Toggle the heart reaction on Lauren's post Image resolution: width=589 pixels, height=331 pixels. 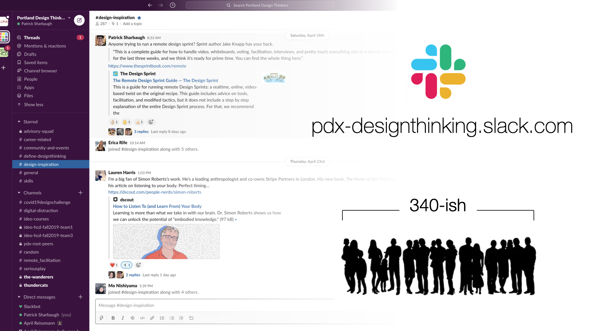[114, 265]
